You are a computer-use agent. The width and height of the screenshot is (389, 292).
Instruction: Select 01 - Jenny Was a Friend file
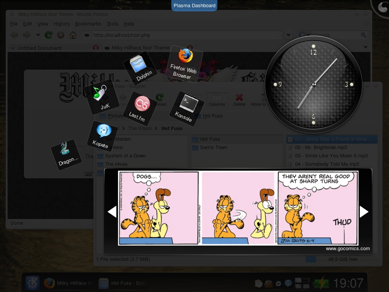[332, 139]
